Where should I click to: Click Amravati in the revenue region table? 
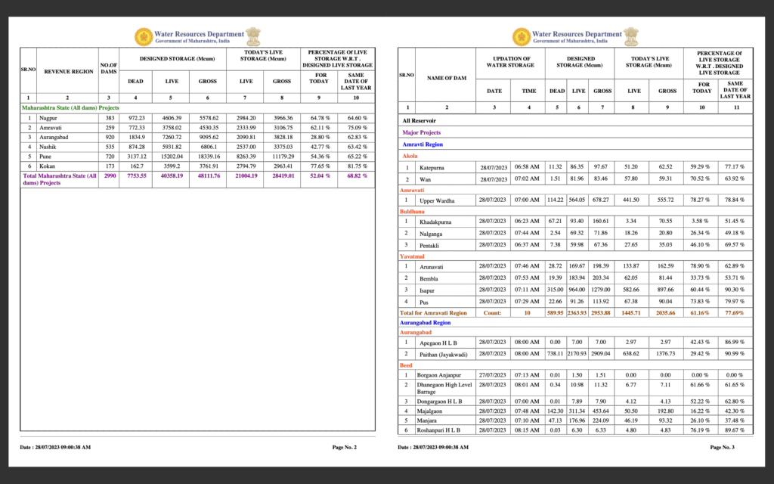[51, 128]
